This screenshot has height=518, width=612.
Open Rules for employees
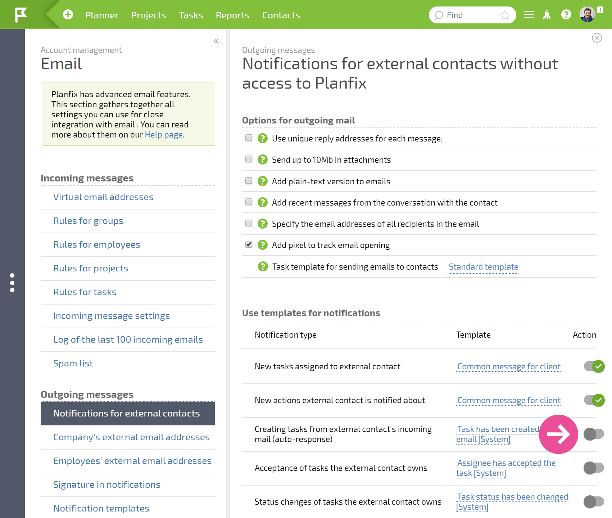click(97, 244)
